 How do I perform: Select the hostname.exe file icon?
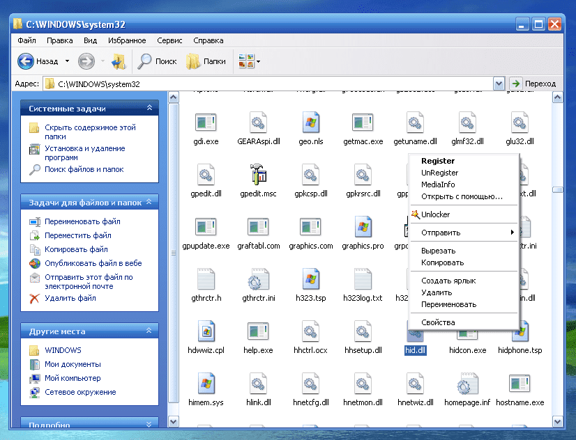tap(520, 384)
